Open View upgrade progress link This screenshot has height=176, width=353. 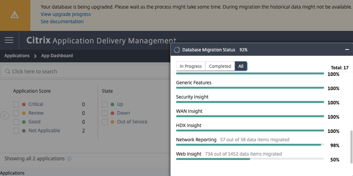click(66, 14)
